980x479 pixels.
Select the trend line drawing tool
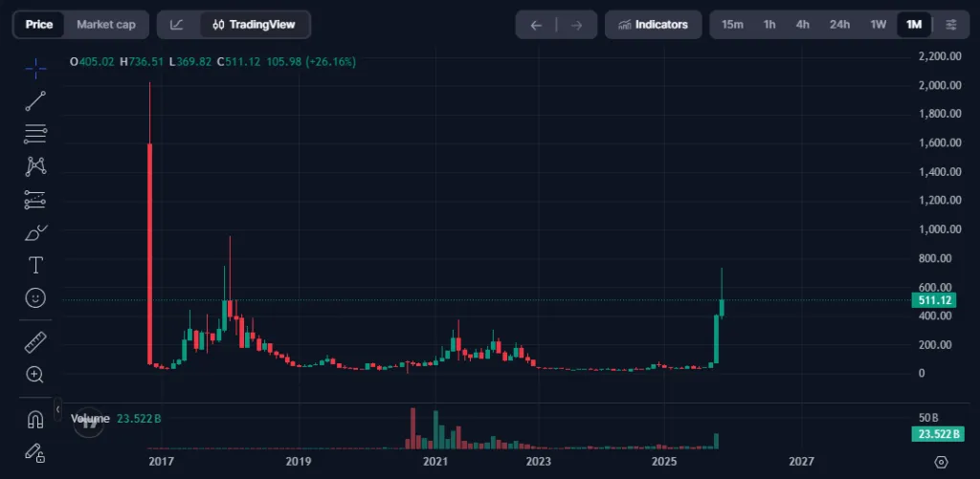(x=35, y=100)
